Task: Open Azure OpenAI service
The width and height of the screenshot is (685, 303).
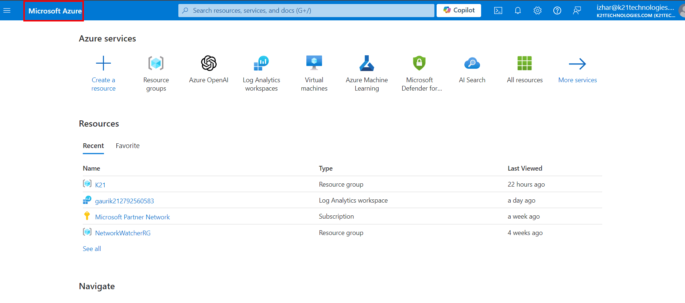Action: pos(209,64)
